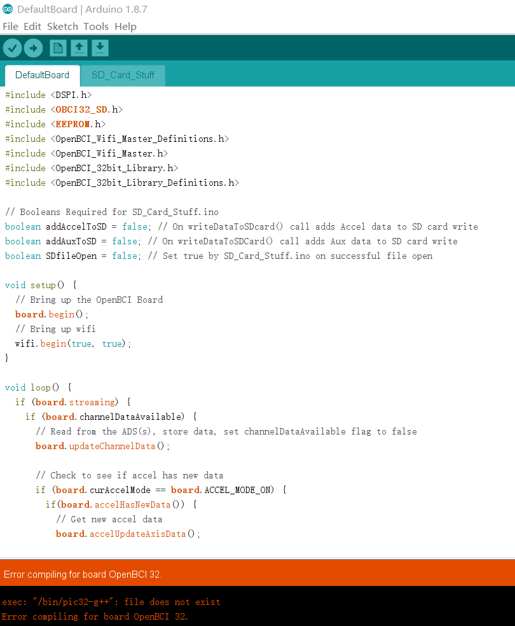515x626 pixels.
Task: Click the void loop() declaration line
Action: tap(38, 387)
